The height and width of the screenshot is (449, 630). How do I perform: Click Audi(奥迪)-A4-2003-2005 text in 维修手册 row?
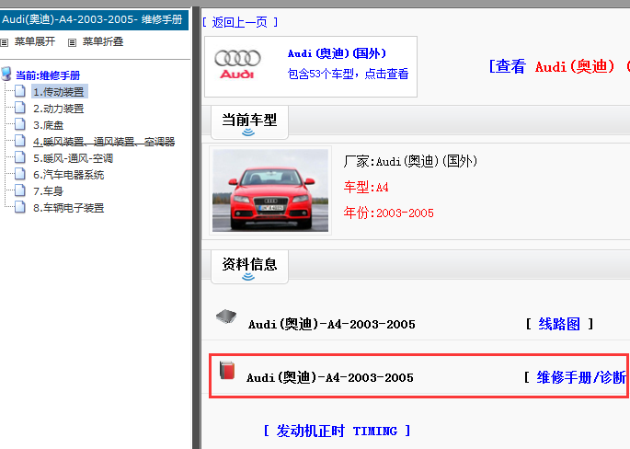[x=330, y=377]
